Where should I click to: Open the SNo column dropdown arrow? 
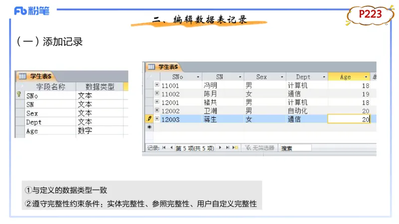(198, 77)
